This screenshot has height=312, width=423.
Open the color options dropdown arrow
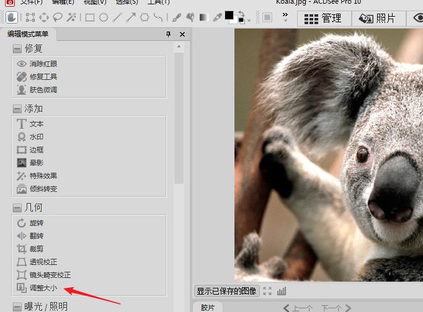click(249, 20)
